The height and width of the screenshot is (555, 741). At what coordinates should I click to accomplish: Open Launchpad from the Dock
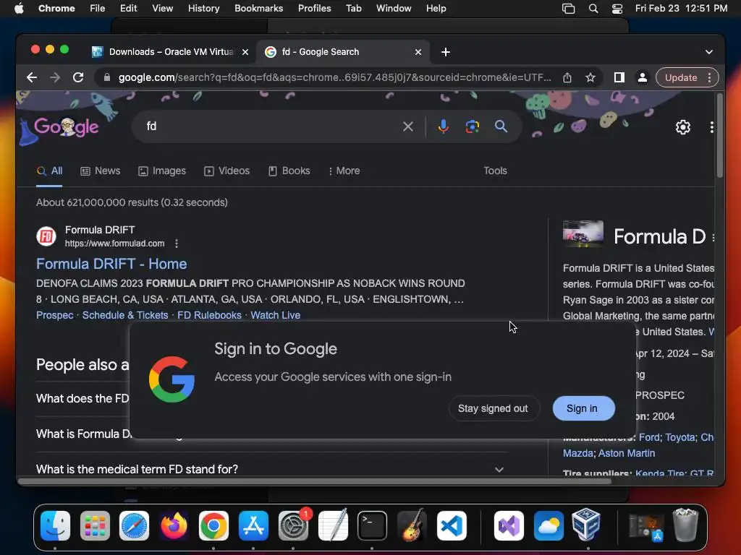[95, 525]
